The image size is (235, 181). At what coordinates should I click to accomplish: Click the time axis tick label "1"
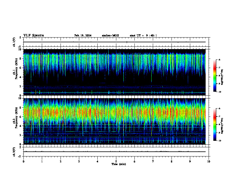[x=42, y=161]
